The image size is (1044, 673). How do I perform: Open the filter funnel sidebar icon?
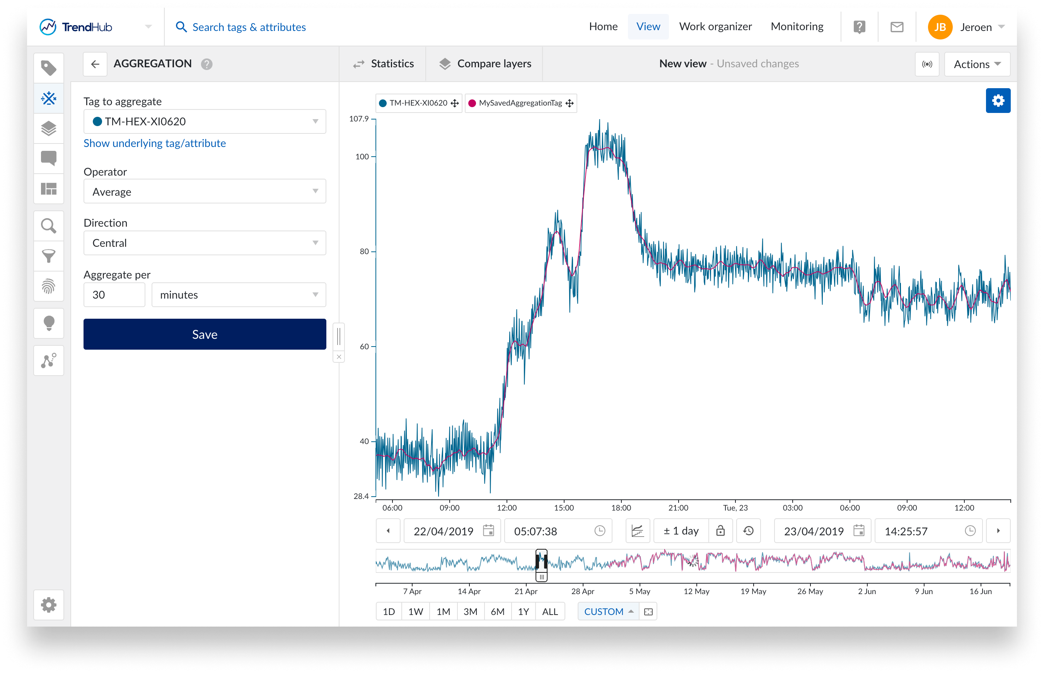(x=48, y=256)
